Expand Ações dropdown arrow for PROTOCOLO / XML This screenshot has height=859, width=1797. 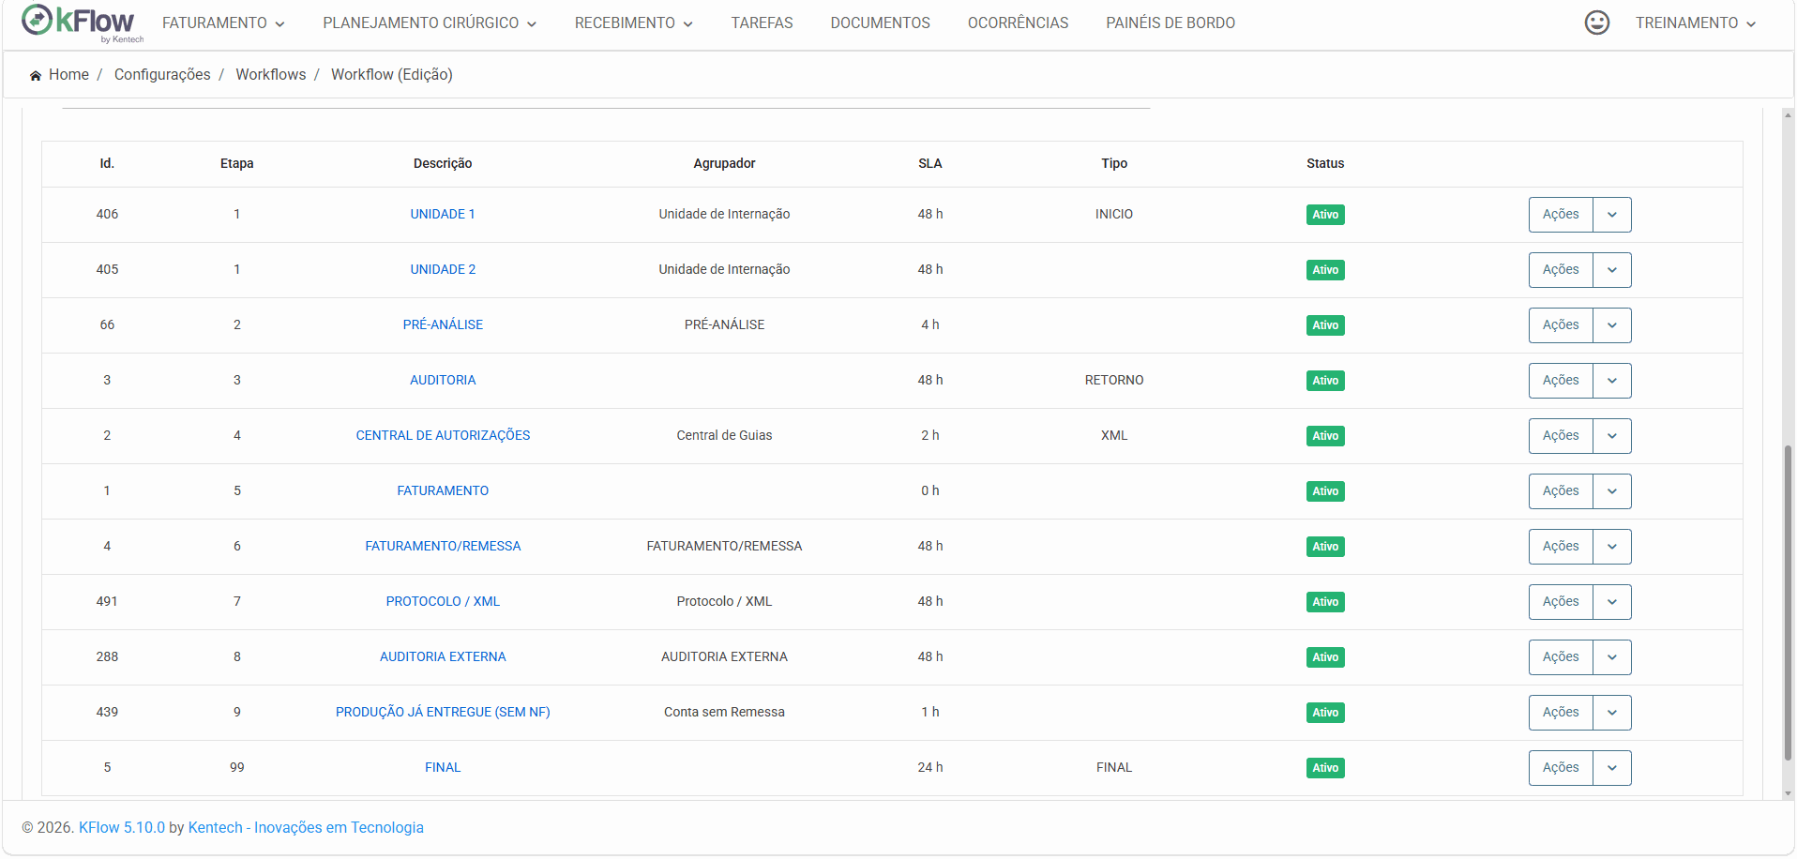[1612, 602]
